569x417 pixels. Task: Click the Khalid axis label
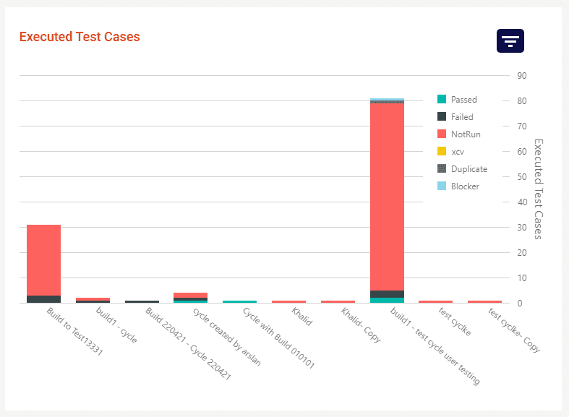[x=301, y=317]
